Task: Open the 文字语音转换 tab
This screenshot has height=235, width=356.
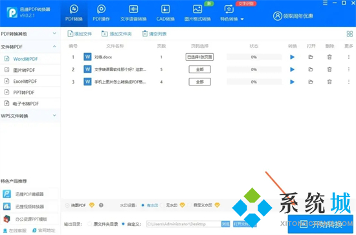Action: 133,13
